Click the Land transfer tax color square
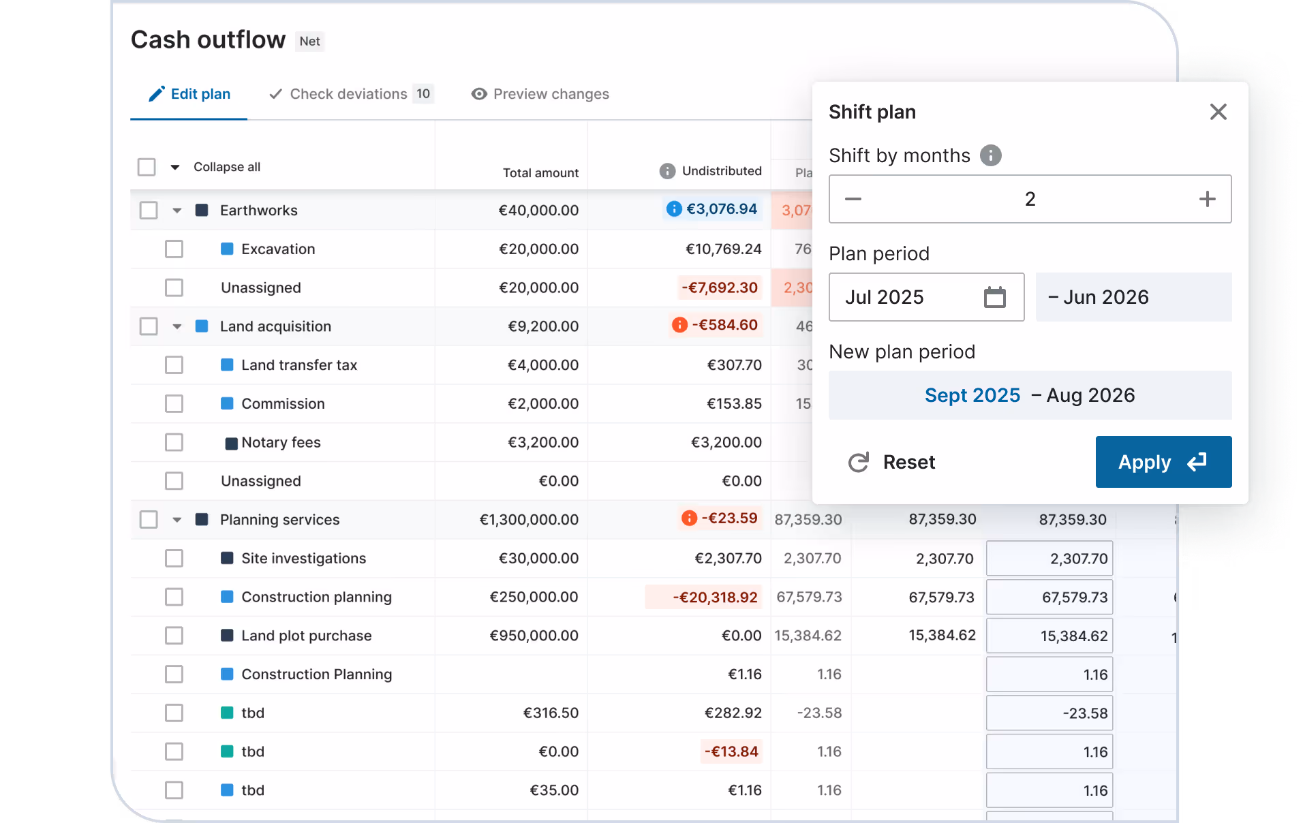Screen dimensions: 1303x823 tap(228, 365)
